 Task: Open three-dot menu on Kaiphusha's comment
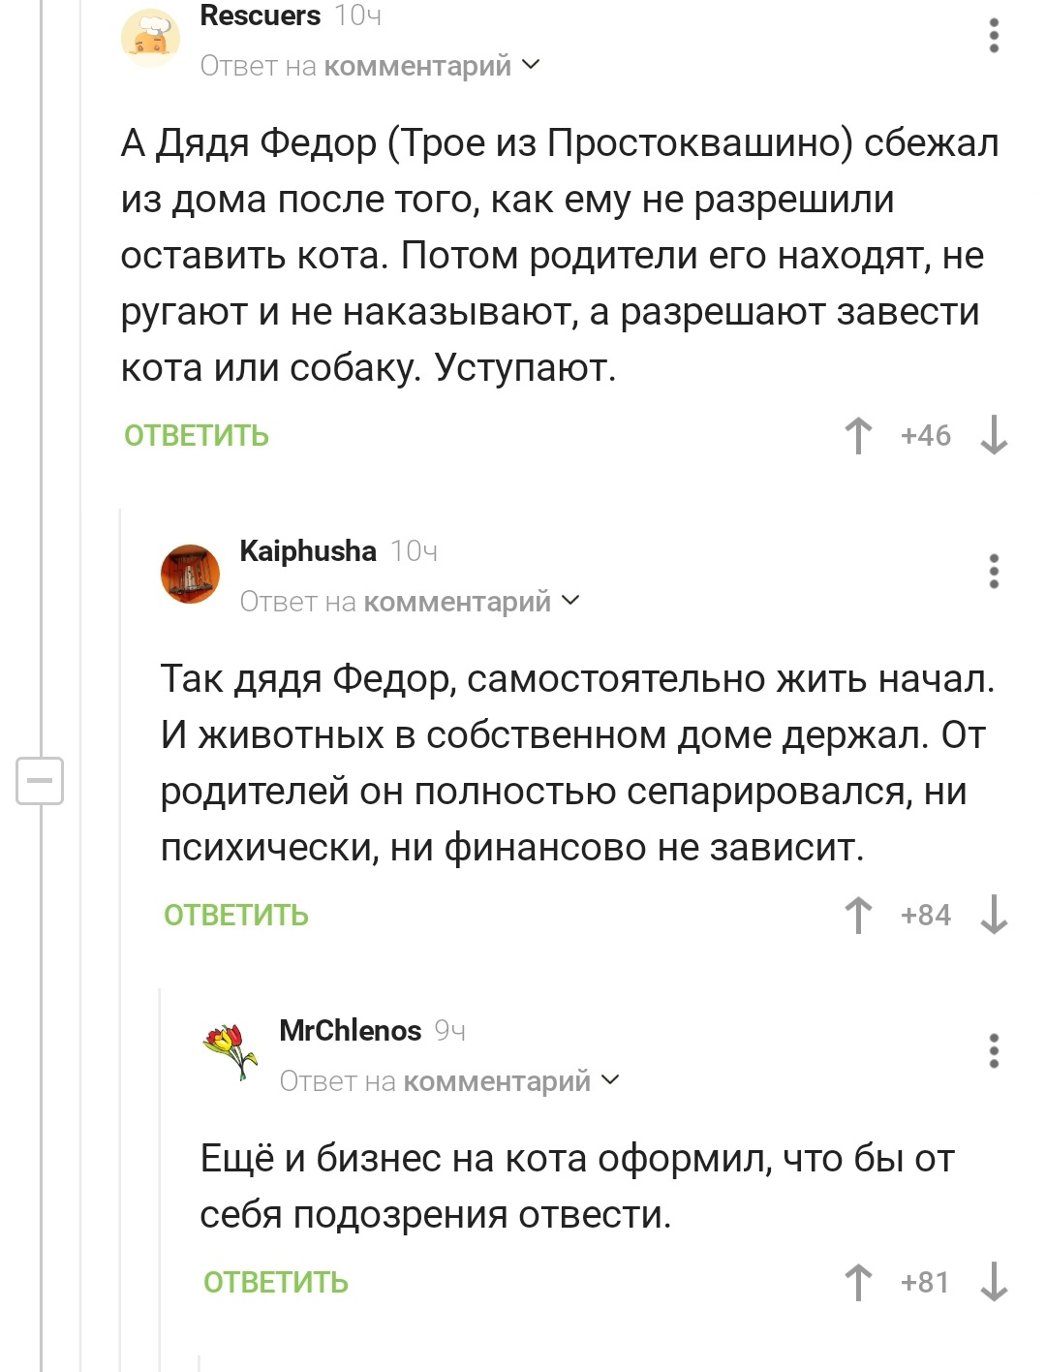994,572
